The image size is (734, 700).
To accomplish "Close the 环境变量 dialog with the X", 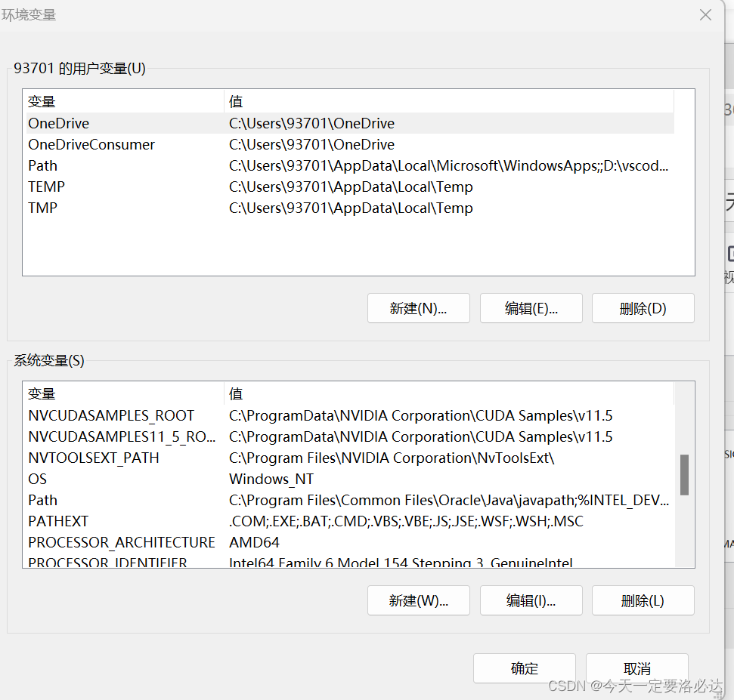I will [705, 14].
